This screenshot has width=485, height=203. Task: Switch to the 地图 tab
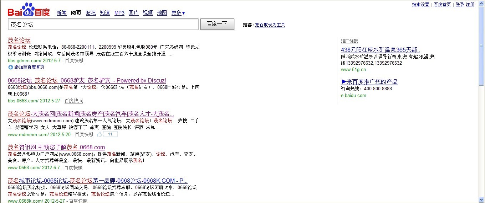tap(162, 13)
